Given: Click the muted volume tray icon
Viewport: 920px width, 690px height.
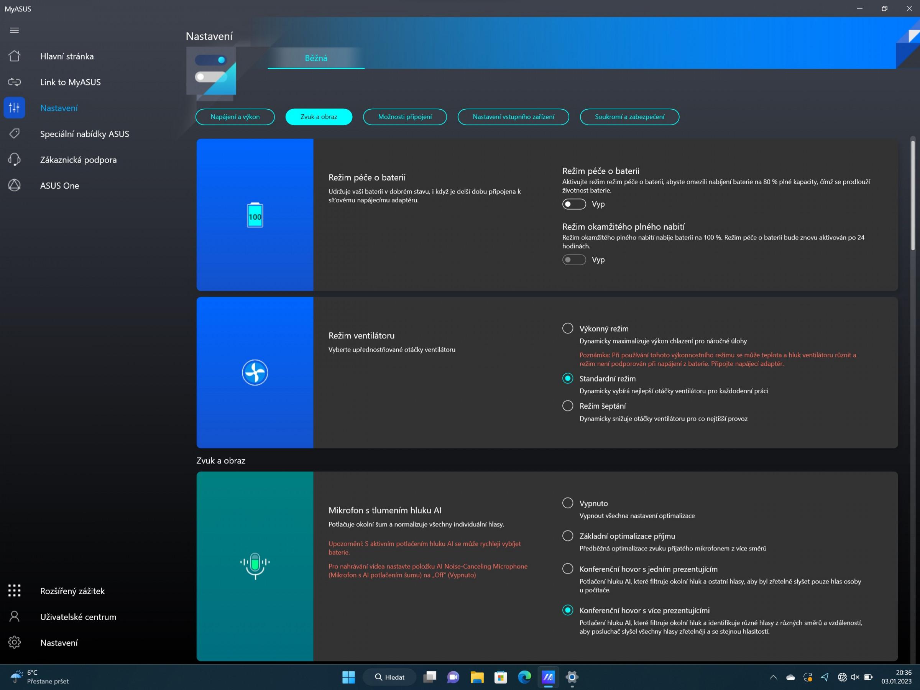Looking at the screenshot, I should (x=855, y=677).
